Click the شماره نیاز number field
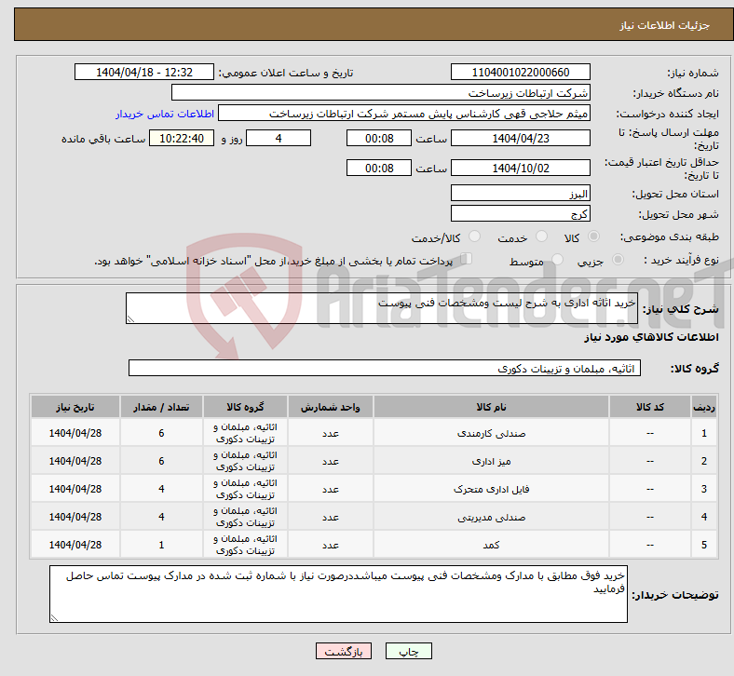Screen dimensions: 734x676 coord(520,72)
